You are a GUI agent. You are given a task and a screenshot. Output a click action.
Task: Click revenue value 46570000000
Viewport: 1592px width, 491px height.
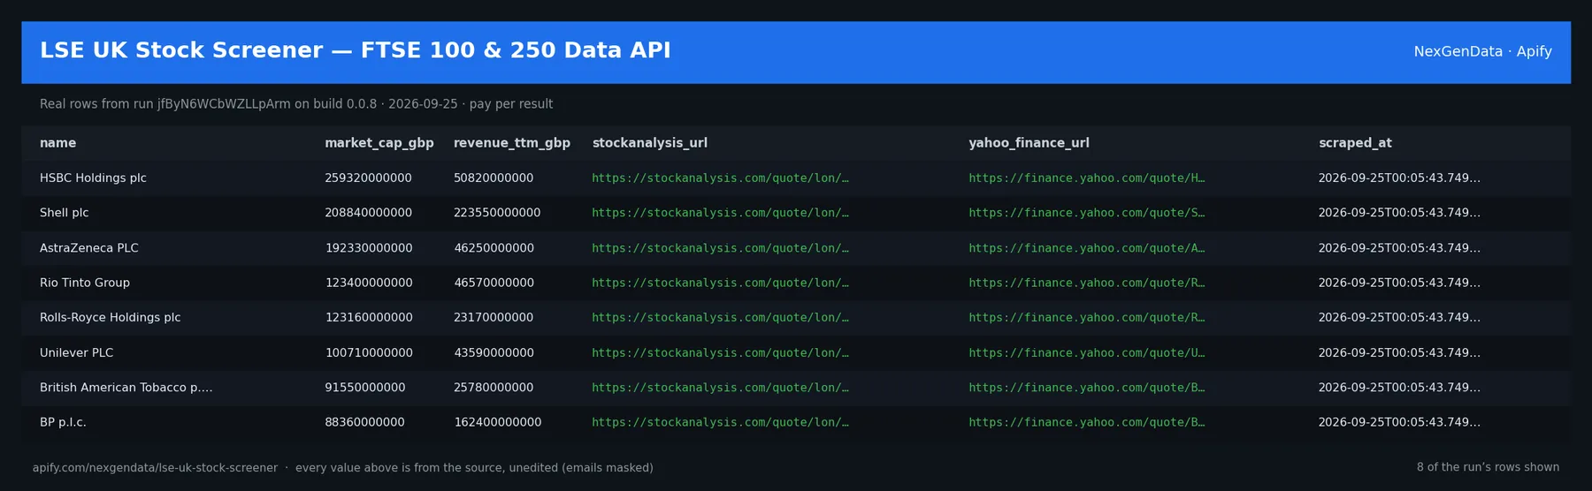494,283
